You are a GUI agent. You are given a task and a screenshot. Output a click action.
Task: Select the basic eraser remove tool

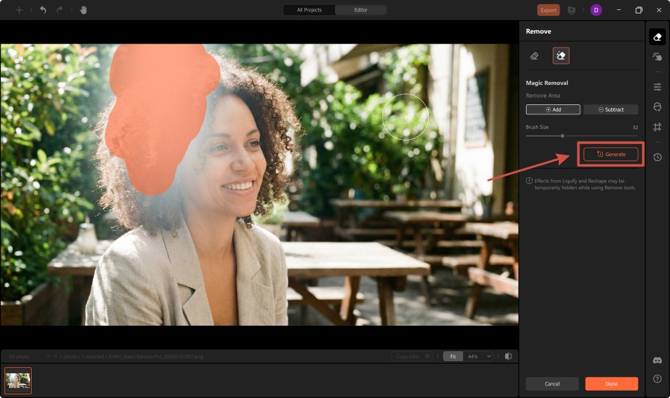click(534, 56)
